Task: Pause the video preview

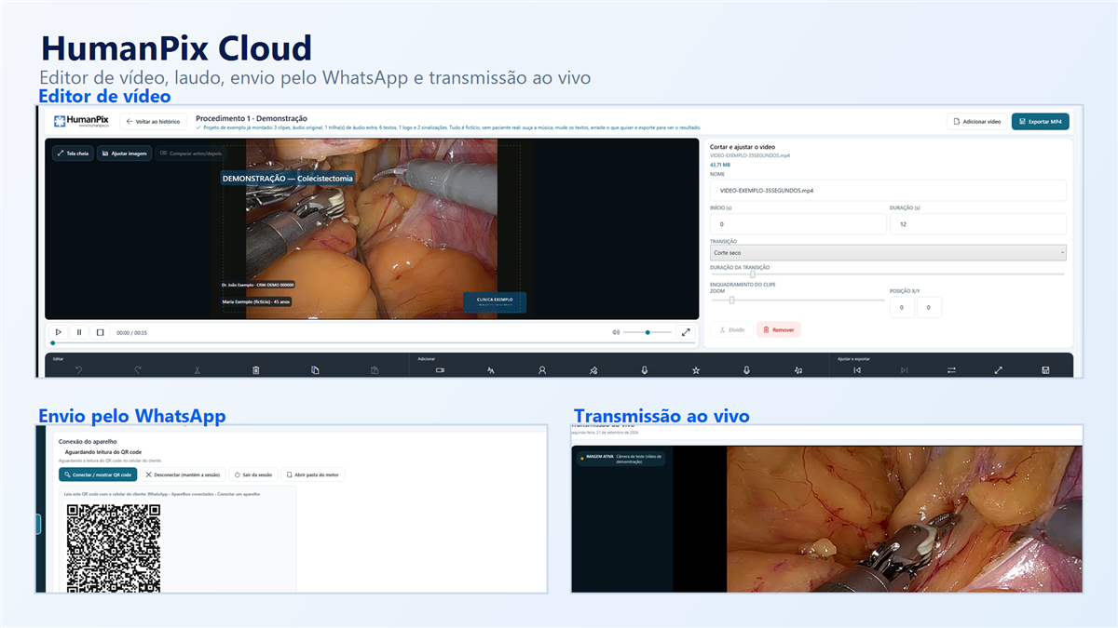Action: point(79,332)
